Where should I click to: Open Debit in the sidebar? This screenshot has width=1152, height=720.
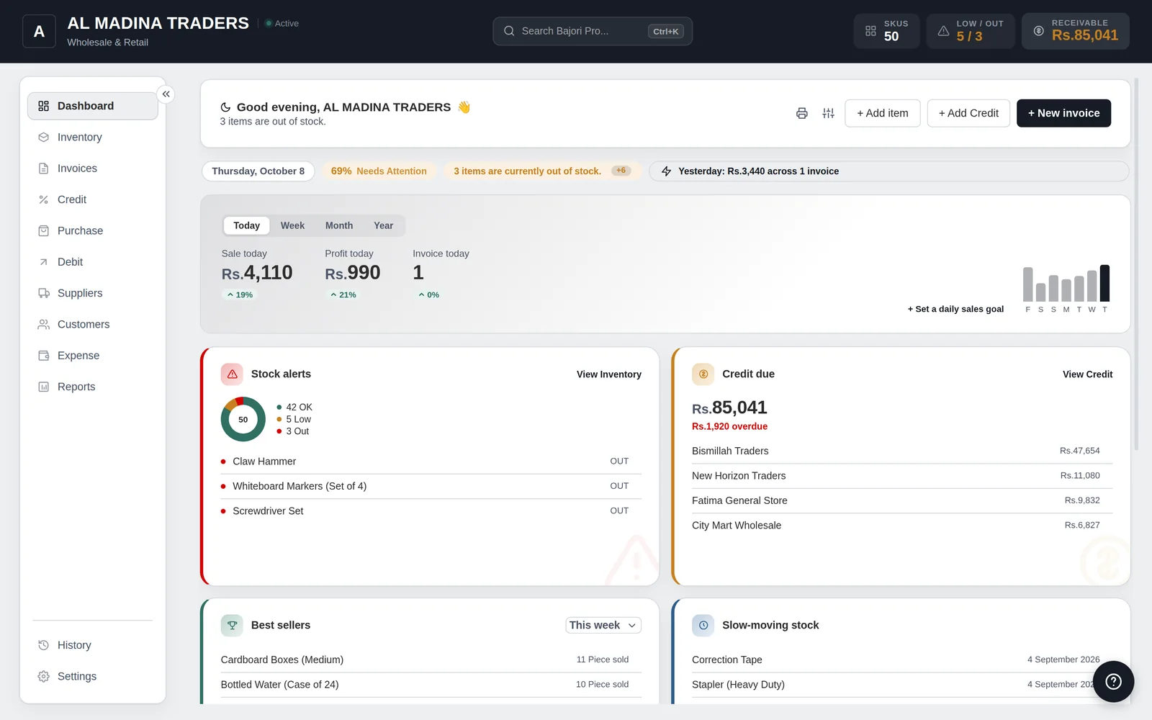coord(93,262)
